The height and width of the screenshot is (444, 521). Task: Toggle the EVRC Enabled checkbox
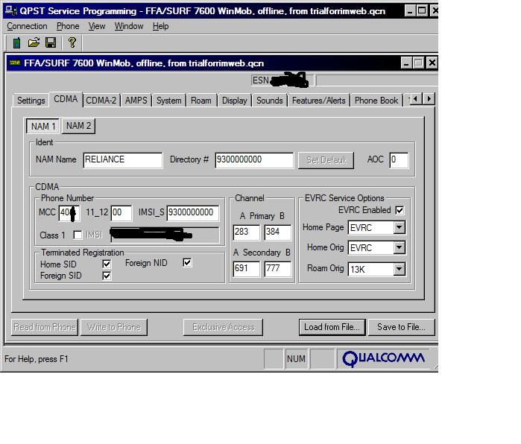coord(400,211)
